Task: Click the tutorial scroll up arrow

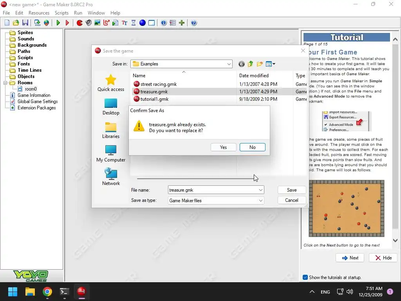Action: point(395,40)
